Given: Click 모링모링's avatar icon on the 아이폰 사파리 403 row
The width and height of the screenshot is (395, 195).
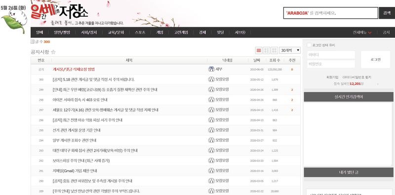Looking at the screenshot, I should (x=211, y=100).
